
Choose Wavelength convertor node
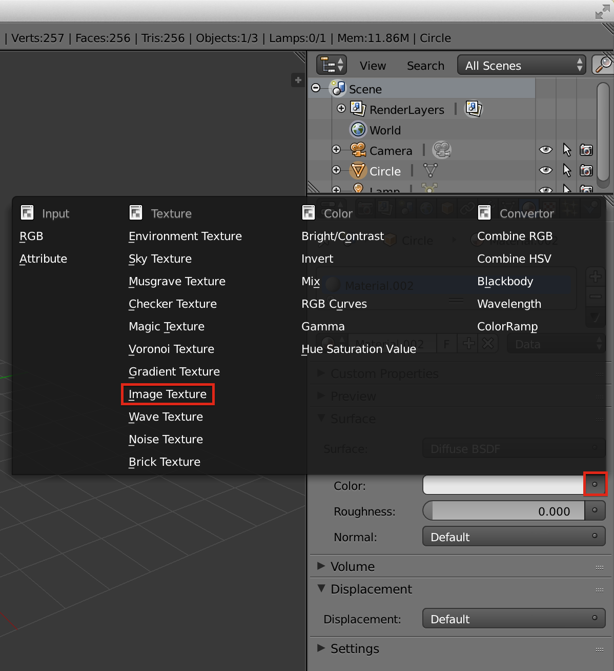click(x=509, y=304)
